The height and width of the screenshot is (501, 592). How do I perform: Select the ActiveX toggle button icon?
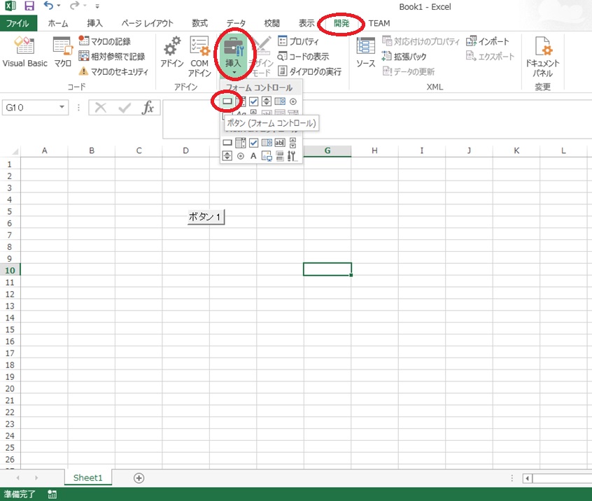280,156
